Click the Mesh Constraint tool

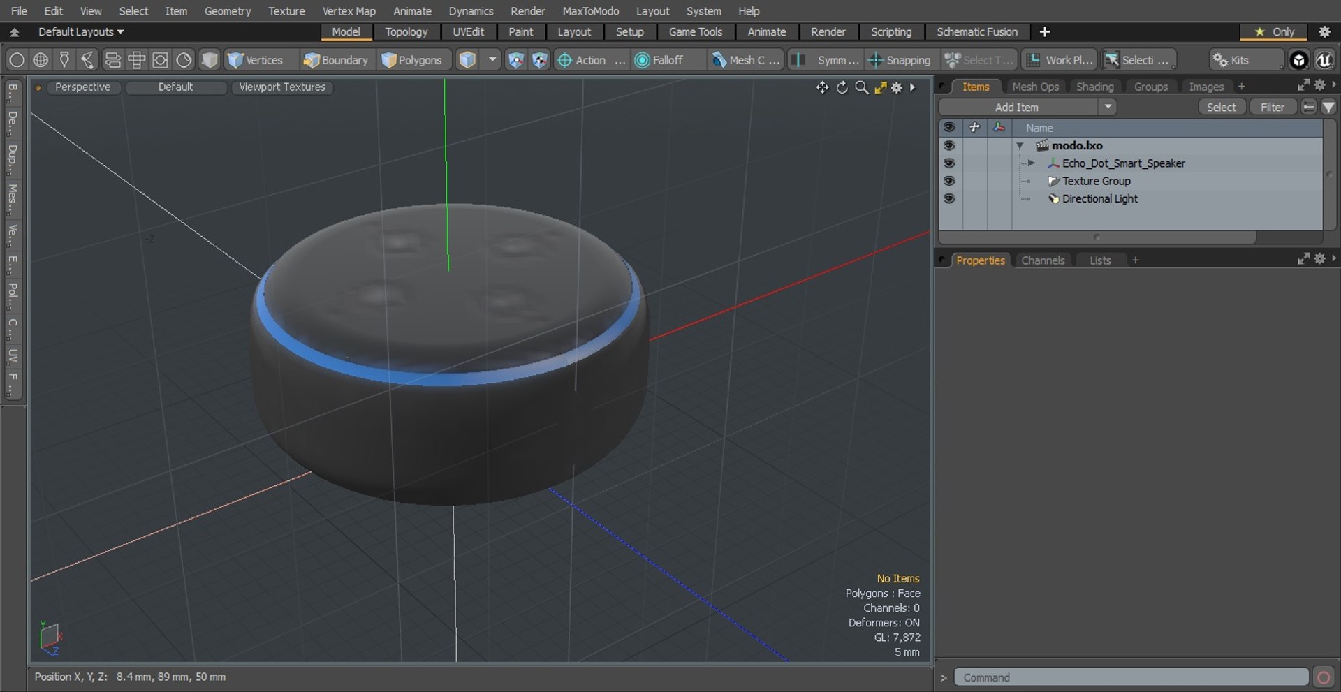coord(746,60)
